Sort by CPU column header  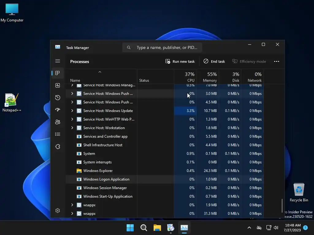pyautogui.click(x=185, y=76)
